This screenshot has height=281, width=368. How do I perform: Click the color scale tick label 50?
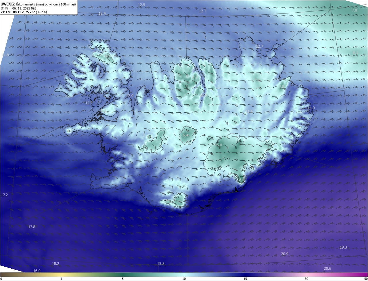click(x=366, y=279)
